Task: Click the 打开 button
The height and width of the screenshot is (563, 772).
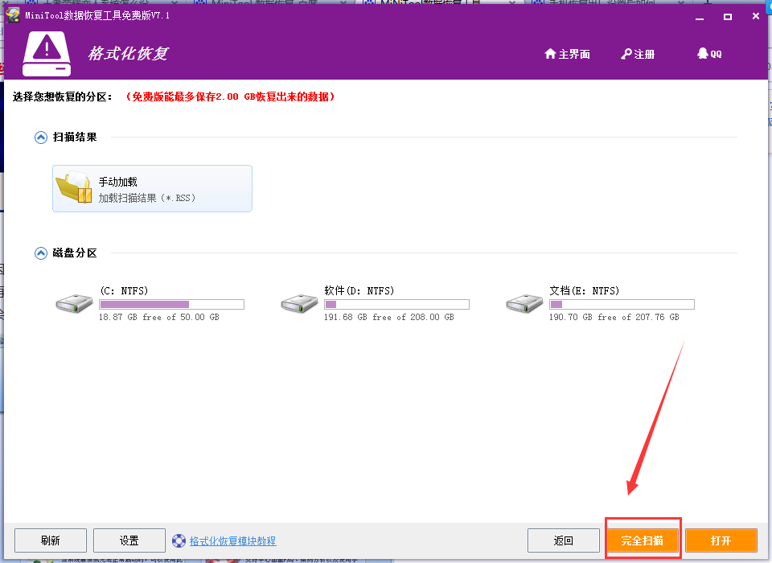Action: pos(721,540)
